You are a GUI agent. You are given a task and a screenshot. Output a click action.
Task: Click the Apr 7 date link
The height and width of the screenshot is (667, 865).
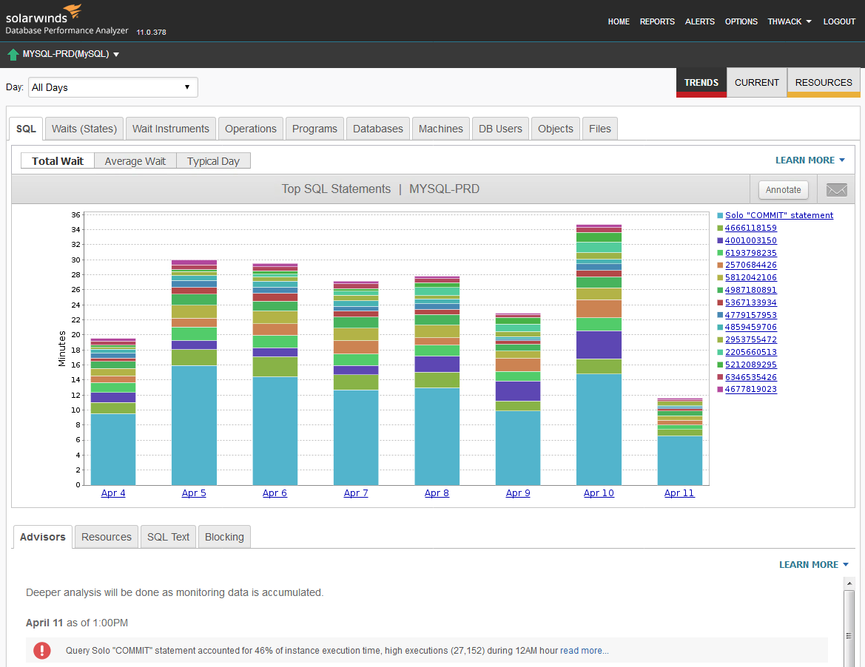click(x=356, y=492)
